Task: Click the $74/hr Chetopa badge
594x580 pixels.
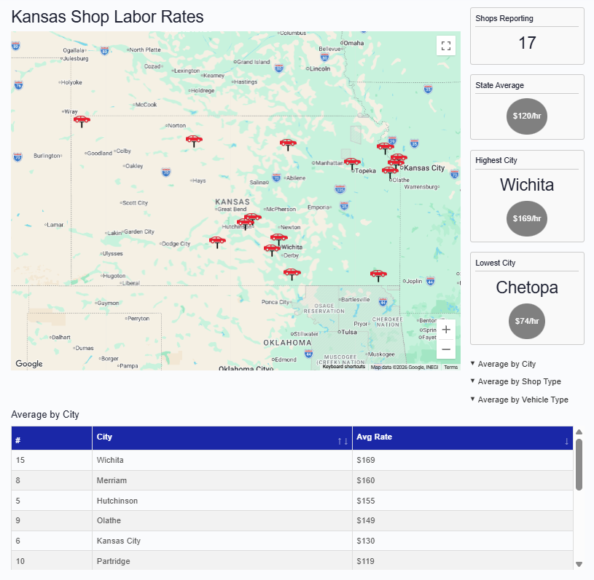Action: coord(527,321)
